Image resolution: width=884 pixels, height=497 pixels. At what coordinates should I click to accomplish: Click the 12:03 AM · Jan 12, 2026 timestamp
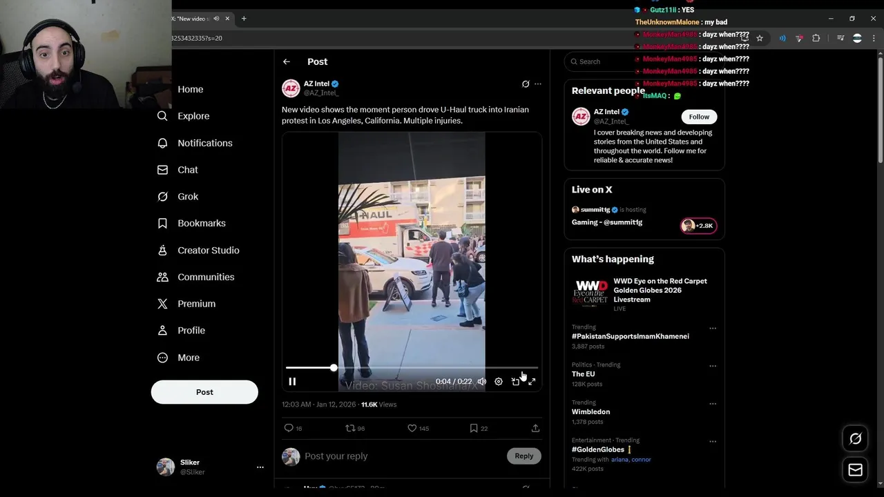click(x=319, y=405)
